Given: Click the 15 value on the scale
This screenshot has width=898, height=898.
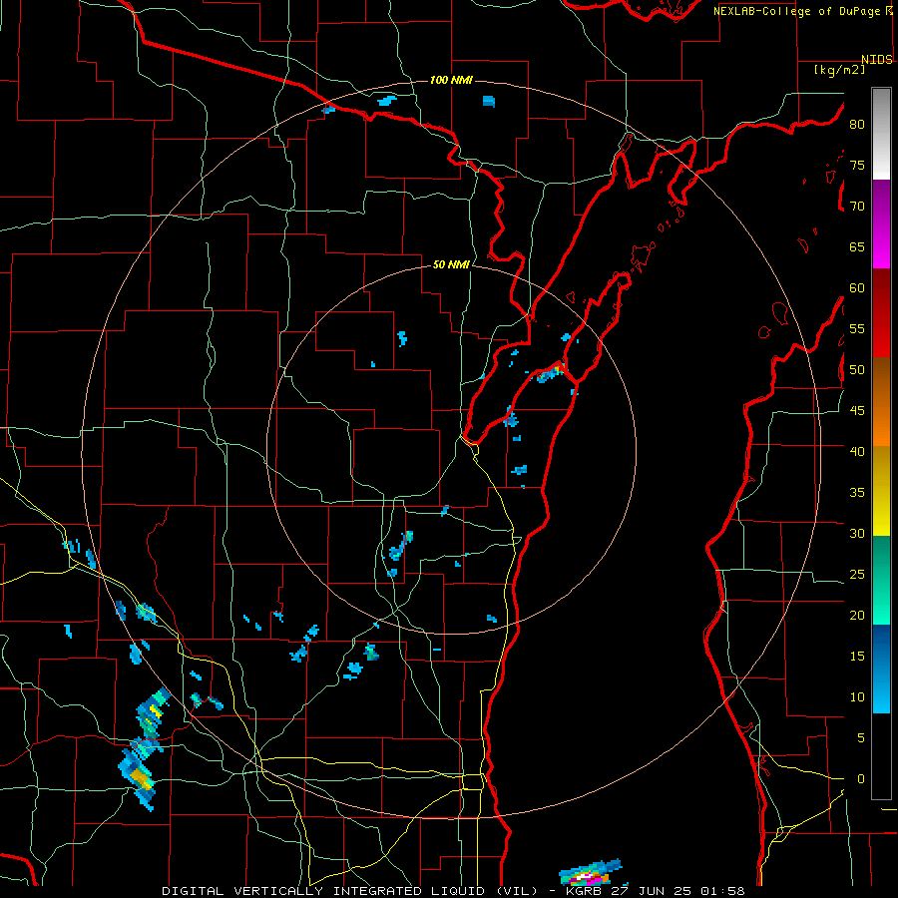Looking at the screenshot, I should pyautogui.click(x=857, y=656).
